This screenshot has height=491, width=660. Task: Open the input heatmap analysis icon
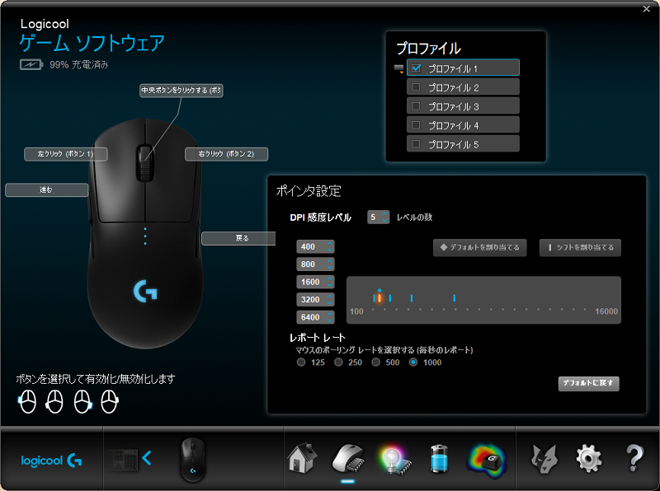click(x=488, y=461)
